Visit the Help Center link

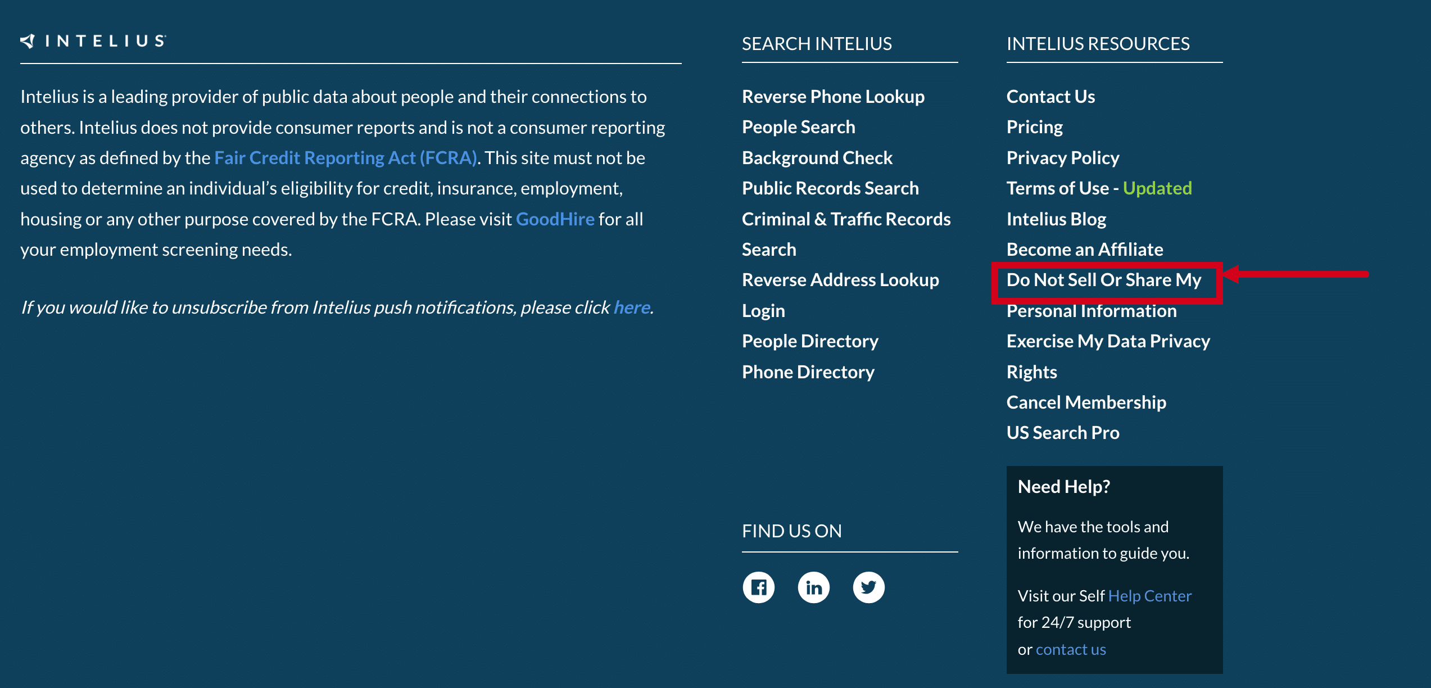1149,596
